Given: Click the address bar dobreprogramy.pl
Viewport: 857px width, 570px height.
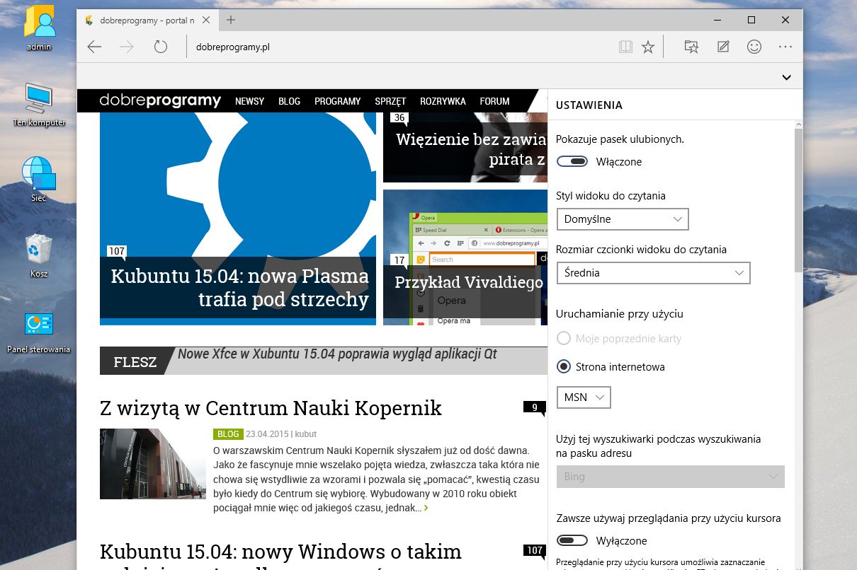Looking at the screenshot, I should tap(233, 47).
